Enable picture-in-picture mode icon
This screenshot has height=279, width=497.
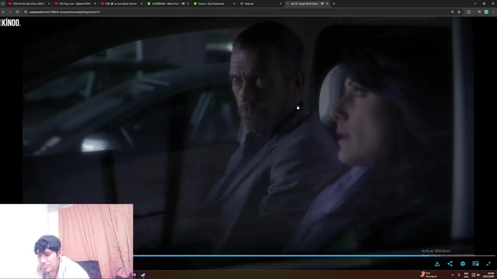[476, 263]
